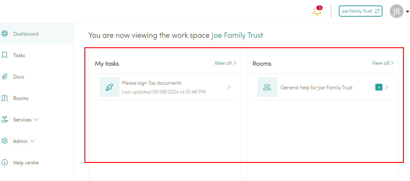Image resolution: width=410 pixels, height=181 pixels.
Task: Click the Help centre info icon
Action: pyautogui.click(x=5, y=163)
